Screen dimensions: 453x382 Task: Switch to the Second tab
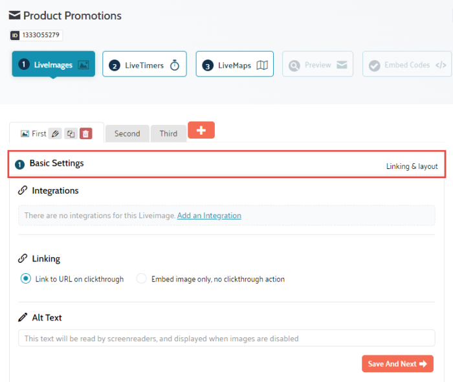pos(127,133)
